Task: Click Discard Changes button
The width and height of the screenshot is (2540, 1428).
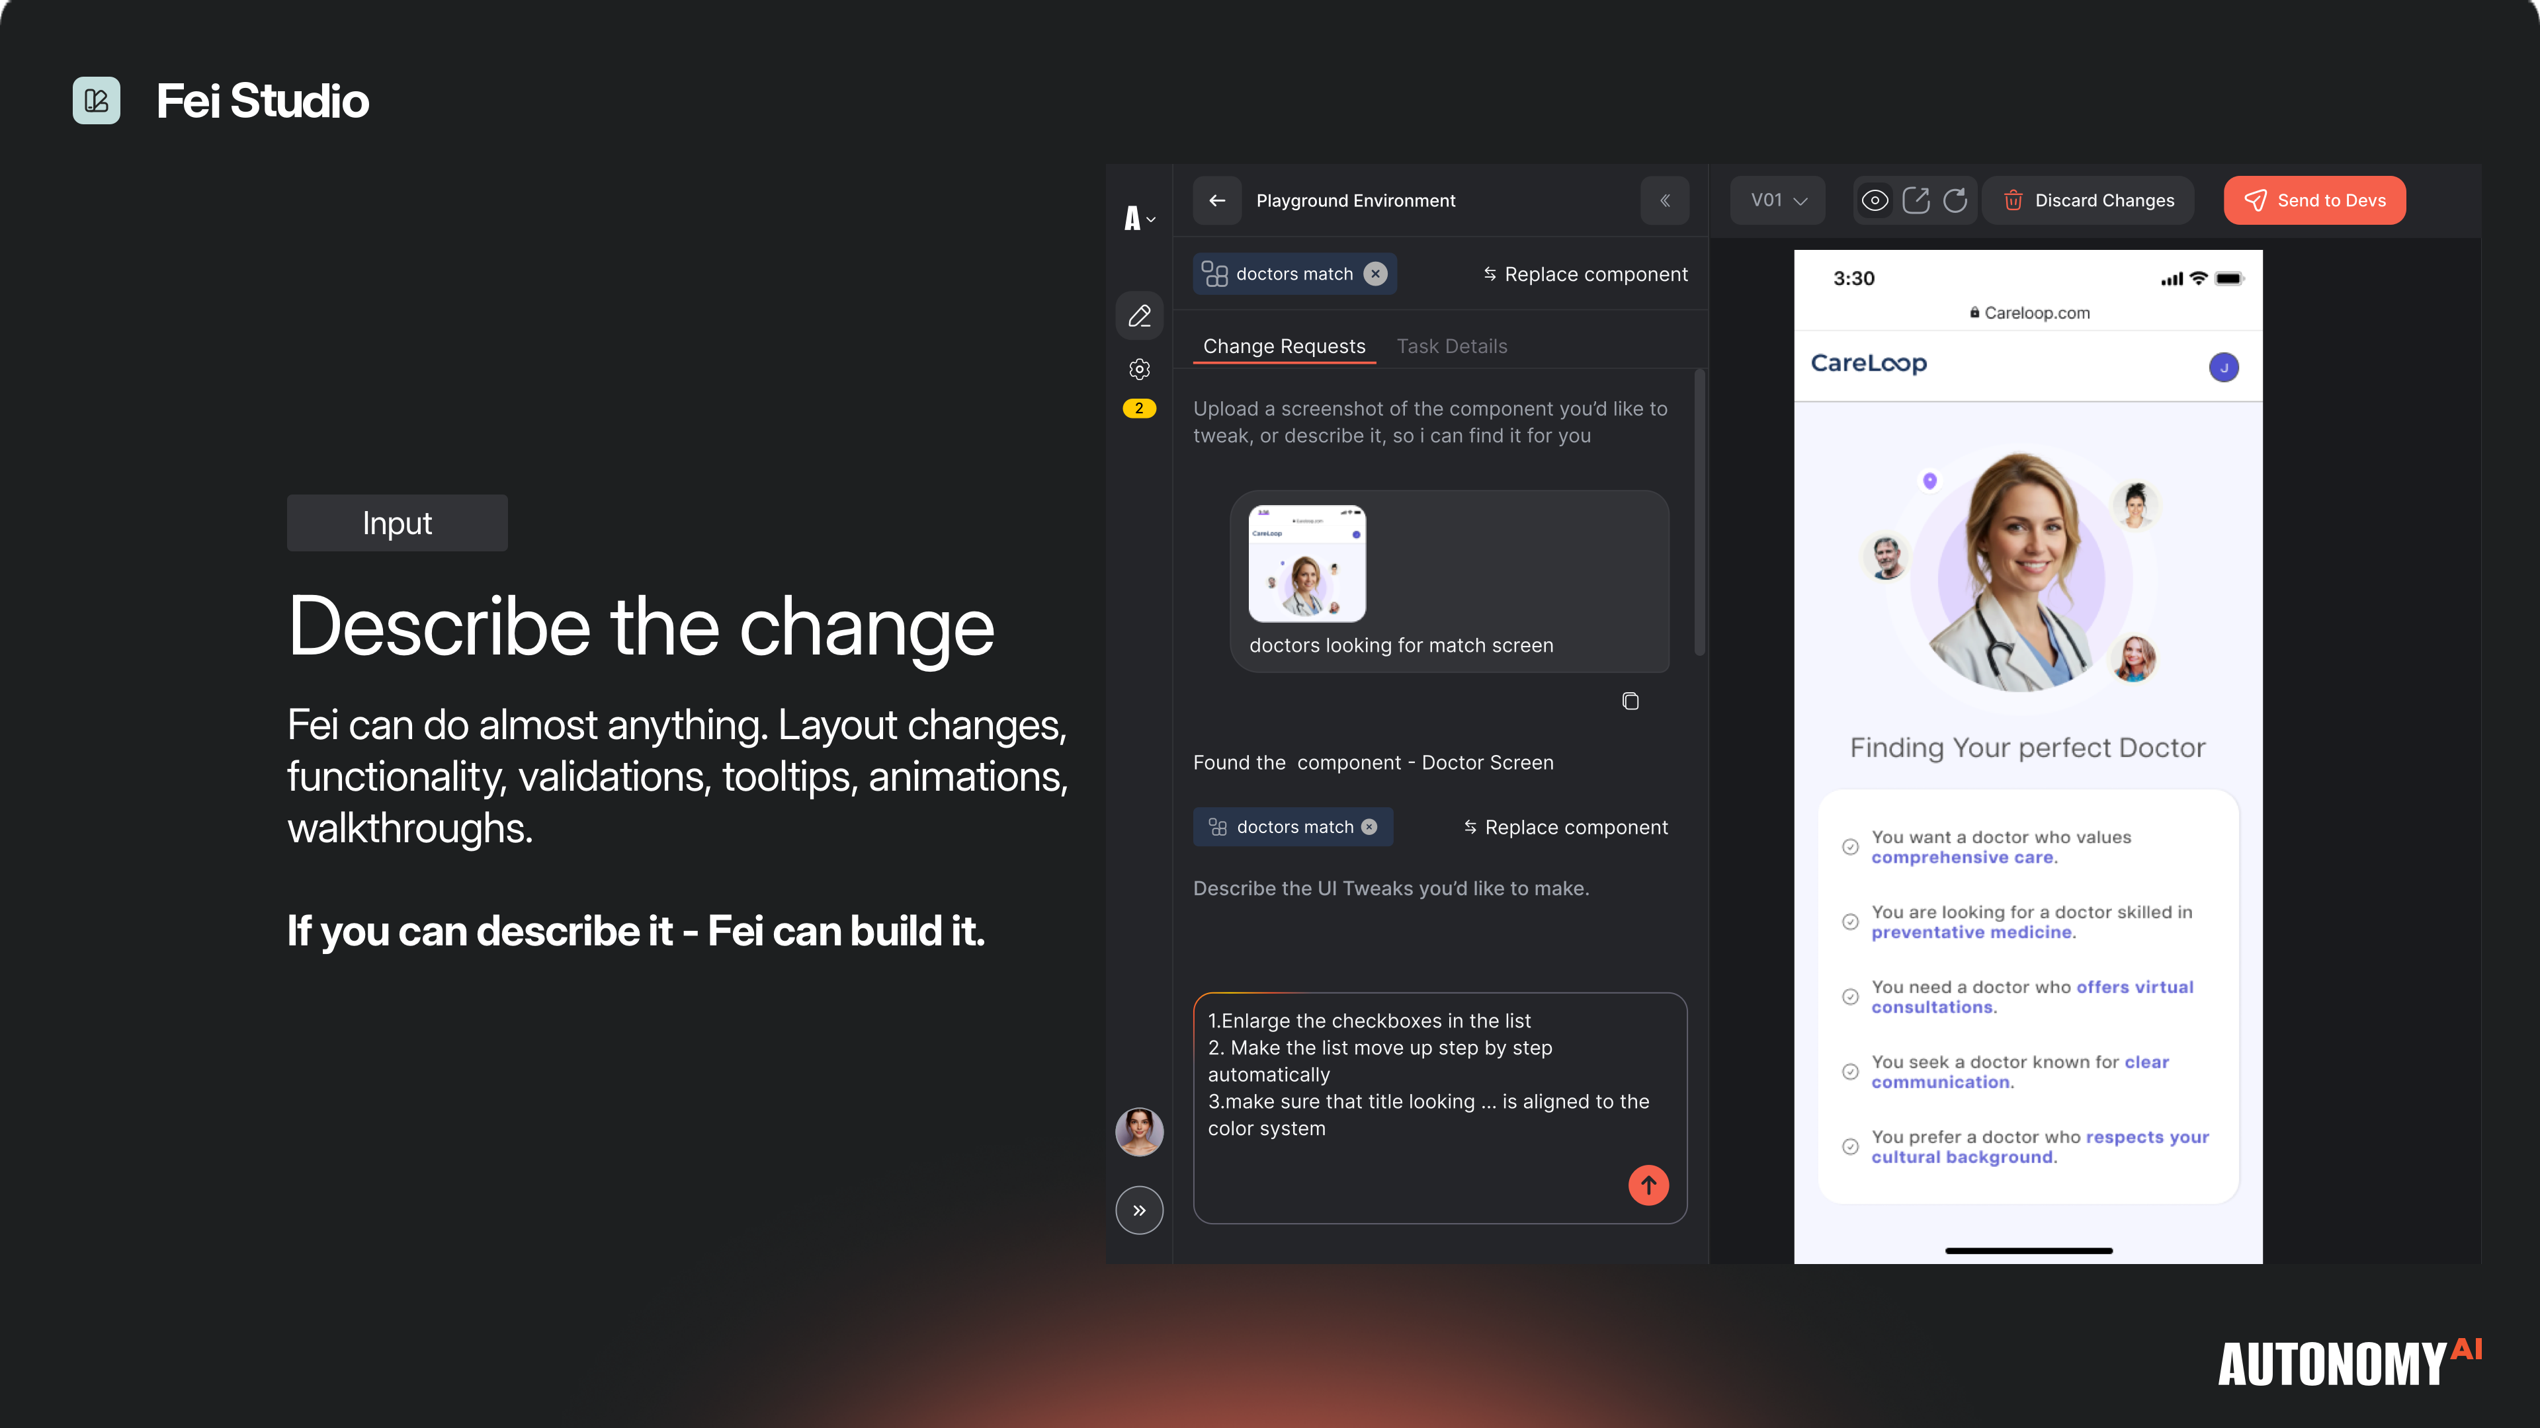Action: pyautogui.click(x=2088, y=200)
